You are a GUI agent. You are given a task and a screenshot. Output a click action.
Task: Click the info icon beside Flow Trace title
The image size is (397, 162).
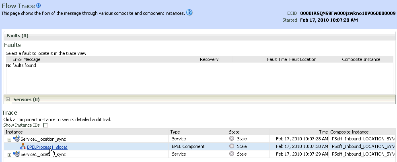pyautogui.click(x=38, y=5)
